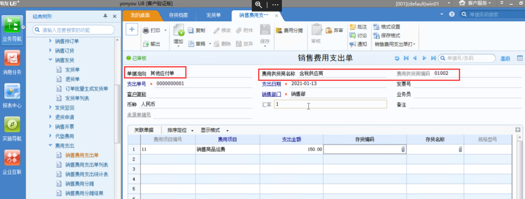Image resolution: width=525 pixels, height=199 pixels.
Task: Open 发货单列表 in the tree
Action: coord(77,98)
